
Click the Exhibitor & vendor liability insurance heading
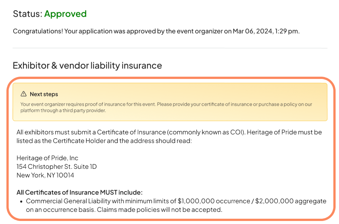pos(87,65)
